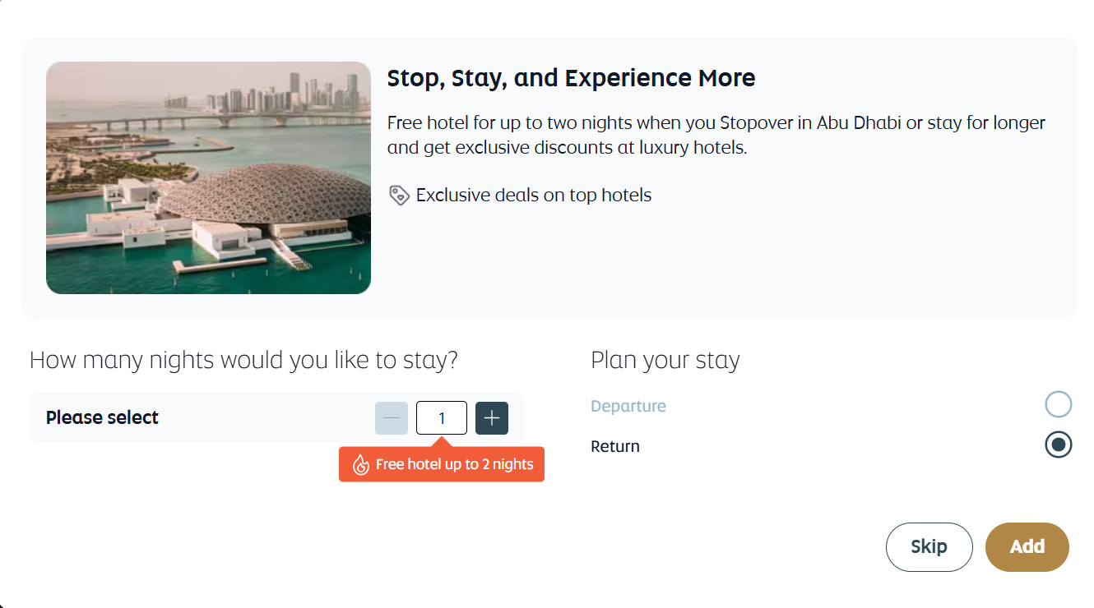
Task: Select the Departure radio button
Action: tap(1058, 404)
